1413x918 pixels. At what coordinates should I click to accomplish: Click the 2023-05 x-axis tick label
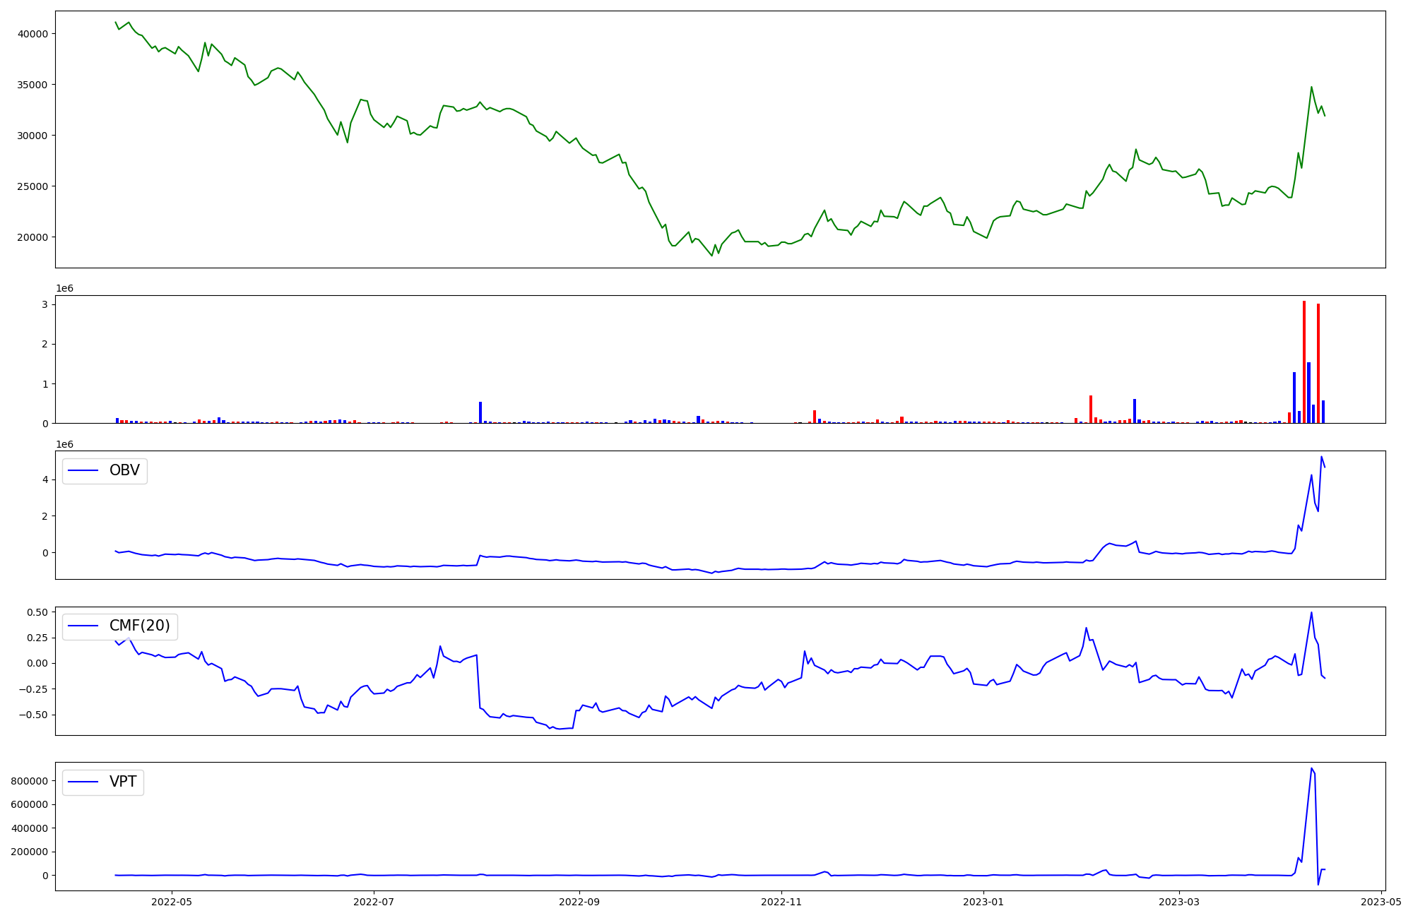[1381, 902]
